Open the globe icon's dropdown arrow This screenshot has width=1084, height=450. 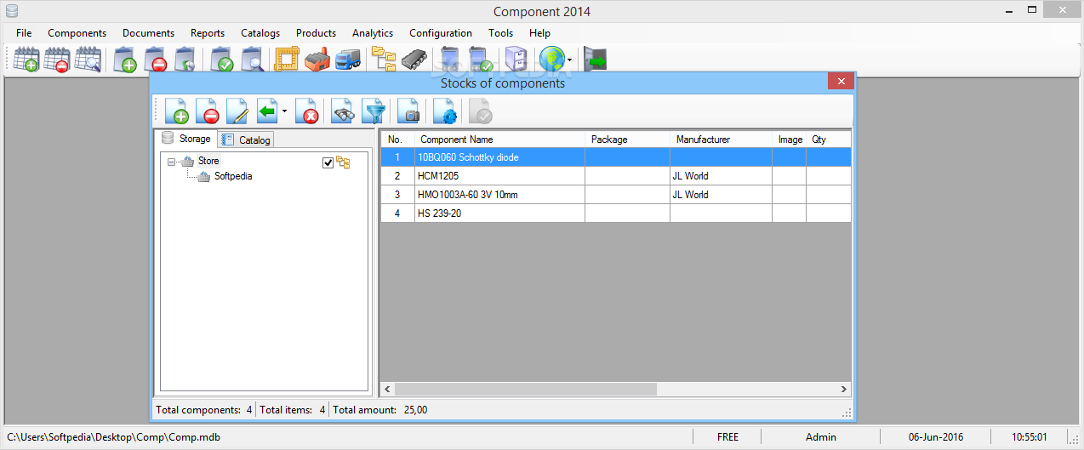pos(569,60)
